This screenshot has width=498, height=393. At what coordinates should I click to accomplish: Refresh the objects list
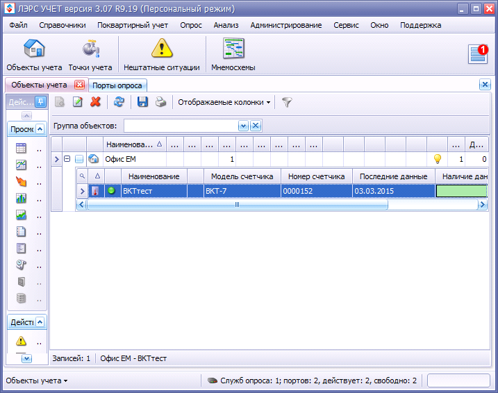pos(119,102)
